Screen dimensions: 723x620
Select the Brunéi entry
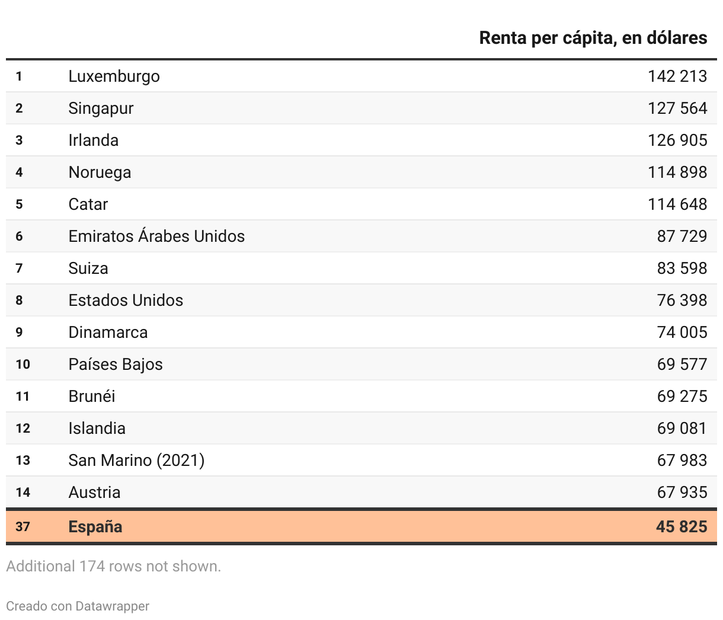pyautogui.click(x=92, y=397)
